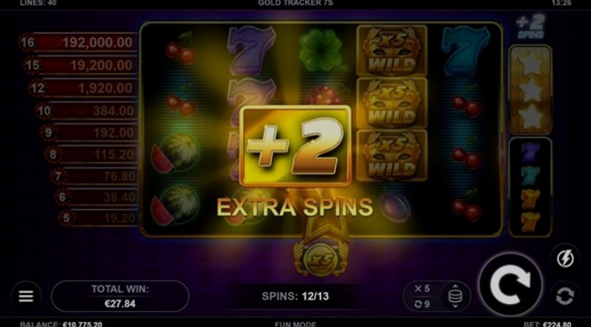Increase bet with the up arrow
The width and height of the screenshot is (591, 327).
[x=455, y=286]
